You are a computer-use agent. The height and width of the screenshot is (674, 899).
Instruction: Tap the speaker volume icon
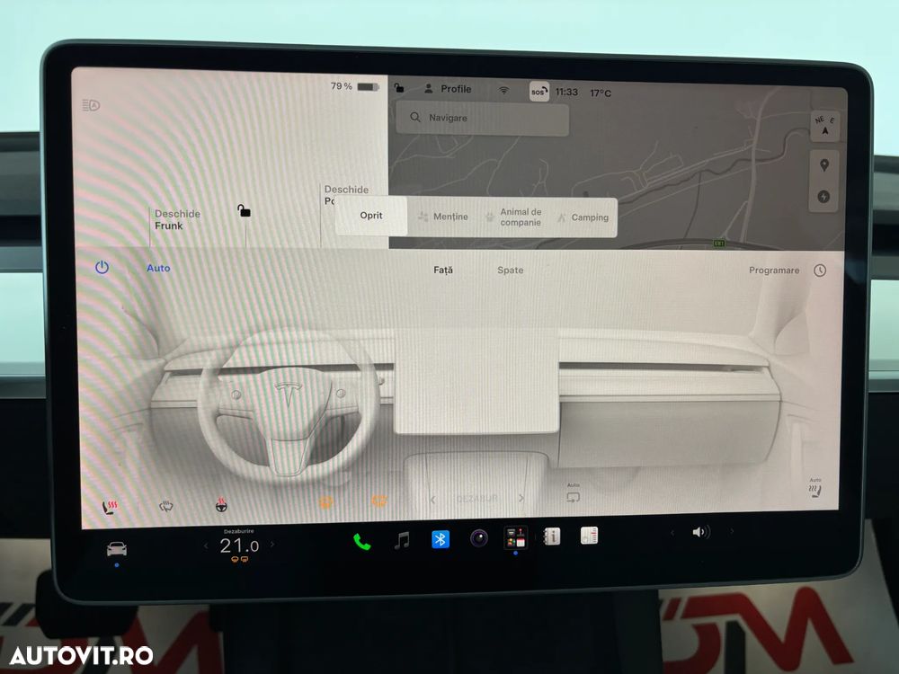[700, 532]
